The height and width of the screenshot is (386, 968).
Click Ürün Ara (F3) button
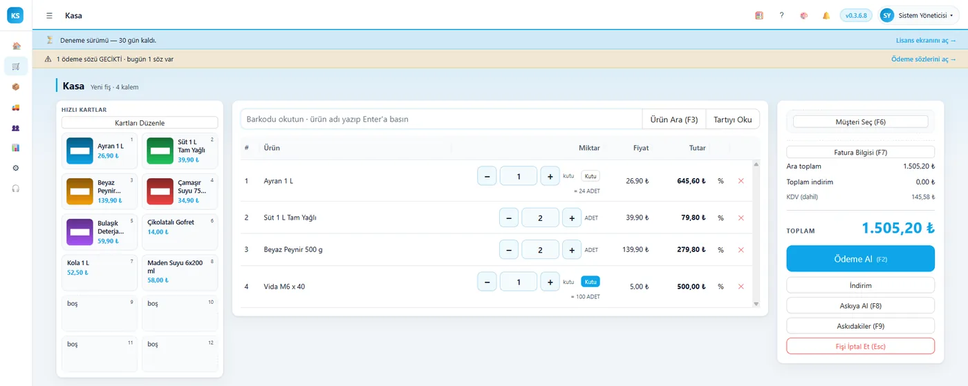[674, 119]
